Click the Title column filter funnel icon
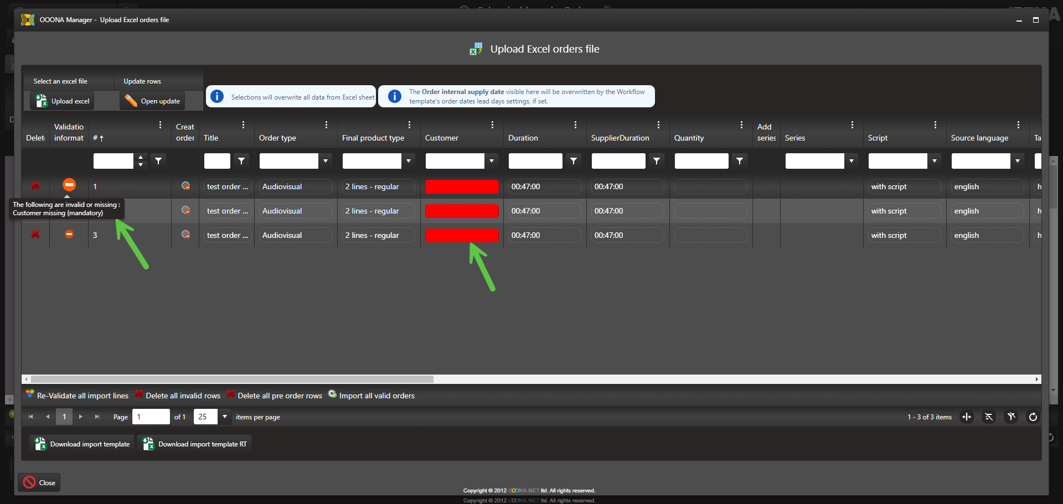 pyautogui.click(x=241, y=161)
